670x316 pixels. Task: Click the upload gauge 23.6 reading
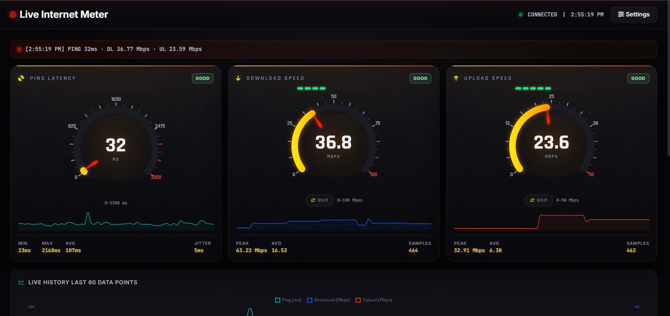(551, 142)
